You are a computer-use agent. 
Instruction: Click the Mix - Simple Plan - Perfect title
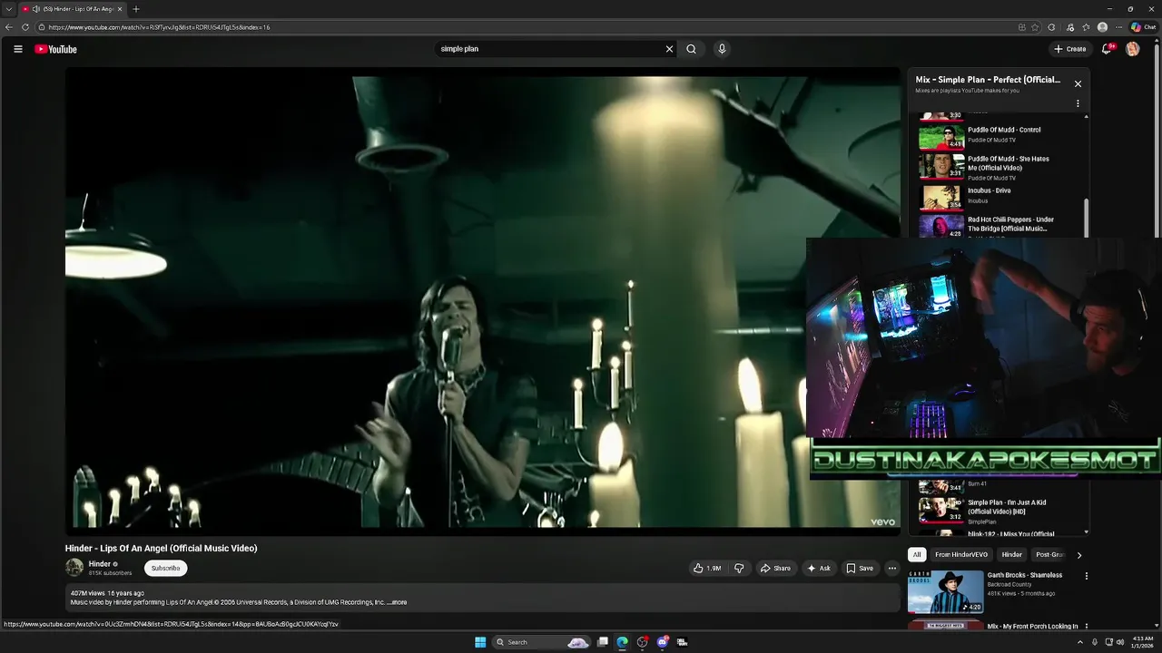pyautogui.click(x=988, y=80)
